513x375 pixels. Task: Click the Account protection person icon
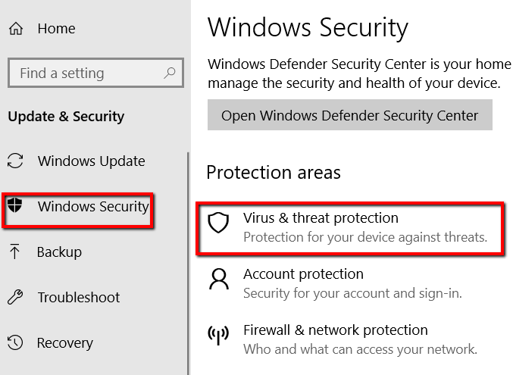218,279
